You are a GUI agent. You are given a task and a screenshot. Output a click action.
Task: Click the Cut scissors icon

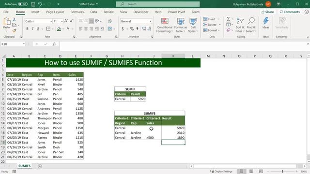click(x=14, y=19)
